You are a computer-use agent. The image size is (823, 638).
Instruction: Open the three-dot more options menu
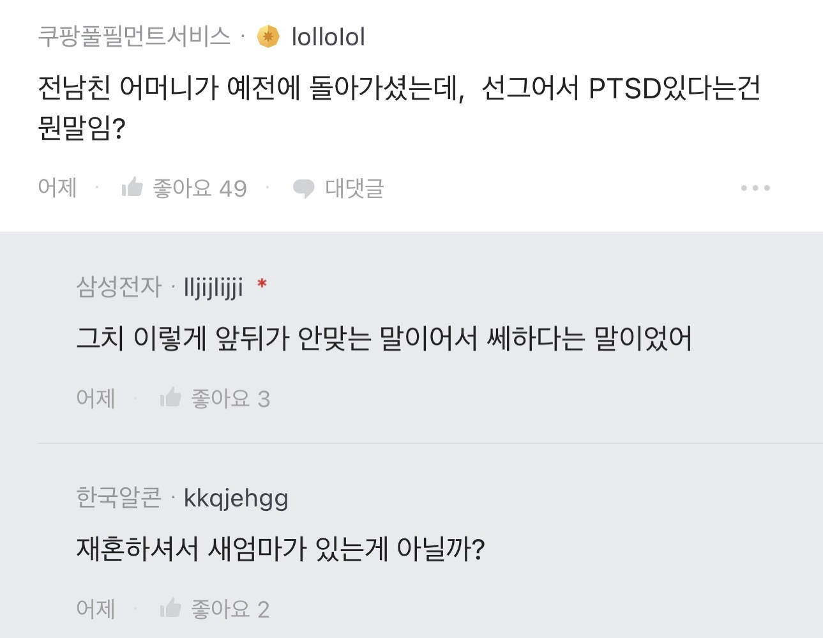755,188
